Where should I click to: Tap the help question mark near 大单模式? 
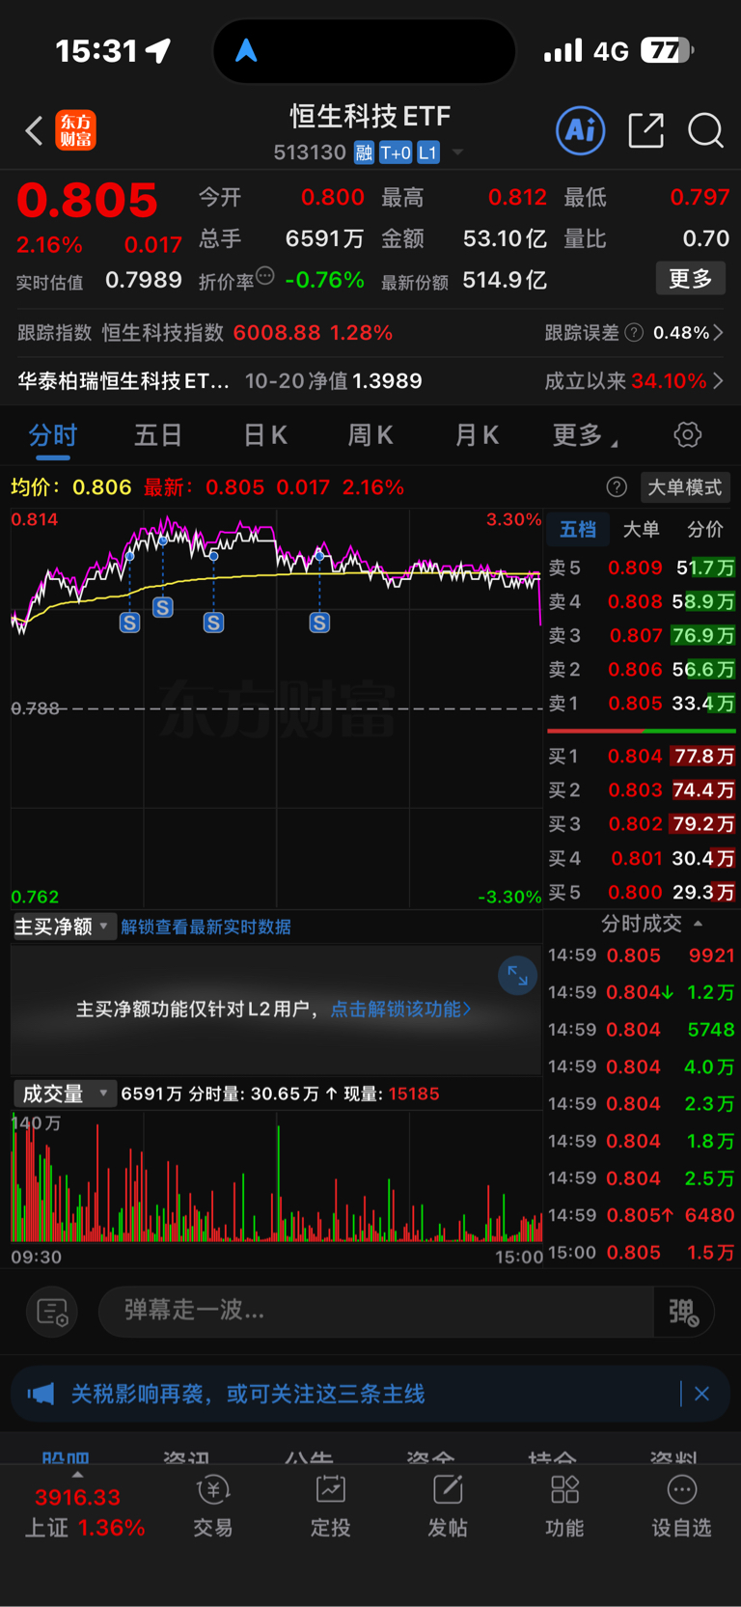(x=617, y=487)
